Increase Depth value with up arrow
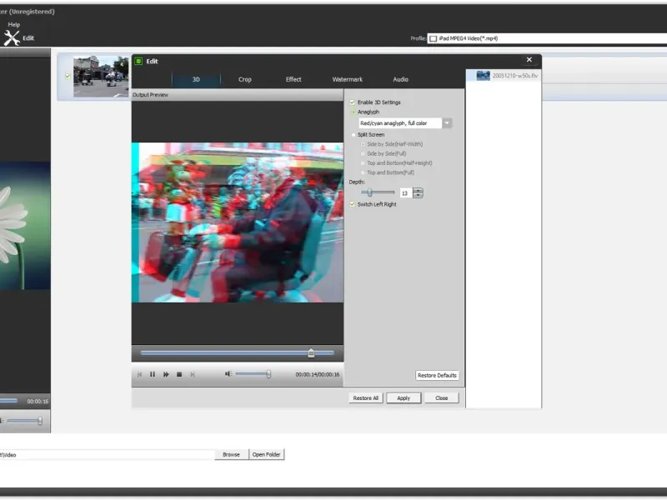Image resolution: width=667 pixels, height=500 pixels. pos(419,191)
